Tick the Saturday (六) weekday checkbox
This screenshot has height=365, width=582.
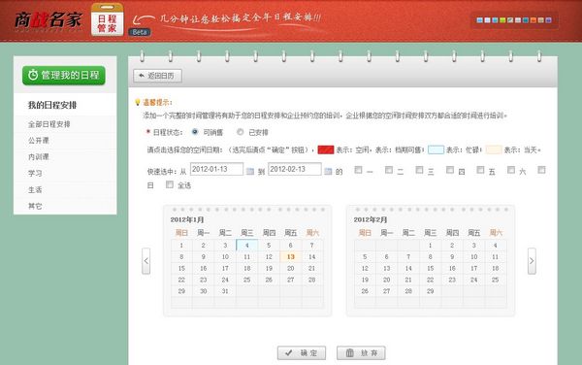tap(511, 170)
